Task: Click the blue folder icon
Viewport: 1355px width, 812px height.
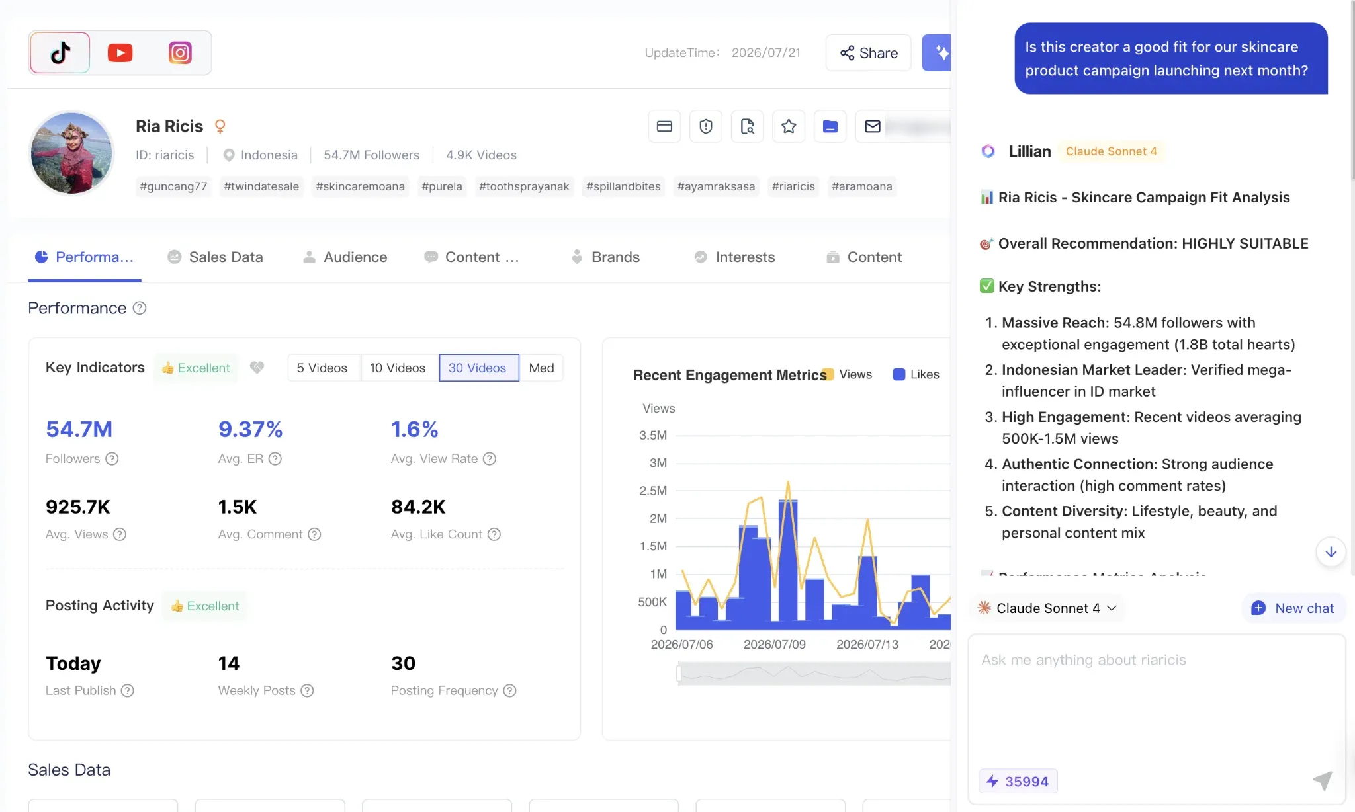Action: pyautogui.click(x=830, y=126)
